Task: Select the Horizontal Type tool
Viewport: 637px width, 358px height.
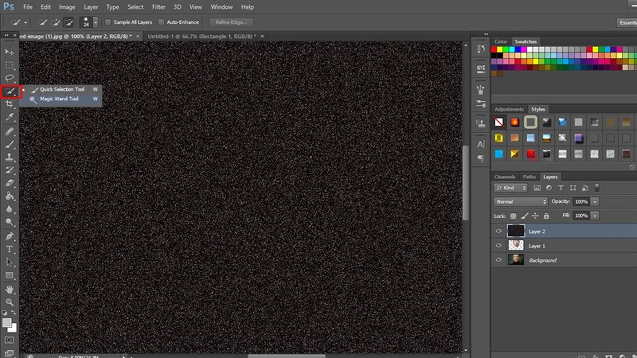Action: click(9, 249)
